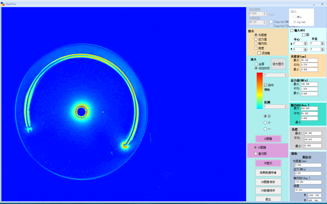Click the rainbow color scale bar
Viewport: 327px width, 204px height.
point(259,91)
